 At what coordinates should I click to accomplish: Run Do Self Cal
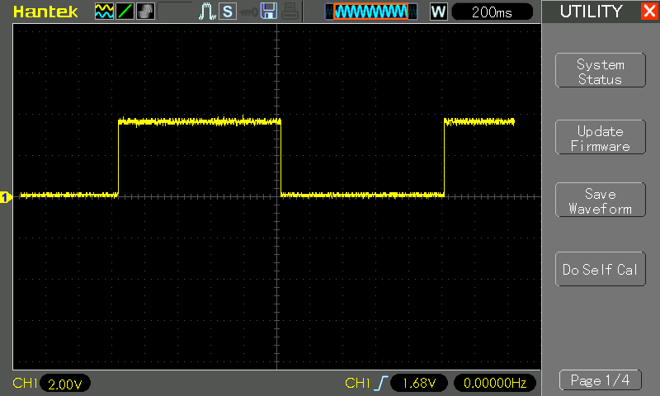600,270
